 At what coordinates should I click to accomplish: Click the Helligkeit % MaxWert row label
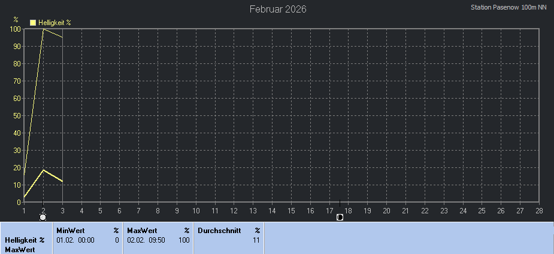[25, 244]
